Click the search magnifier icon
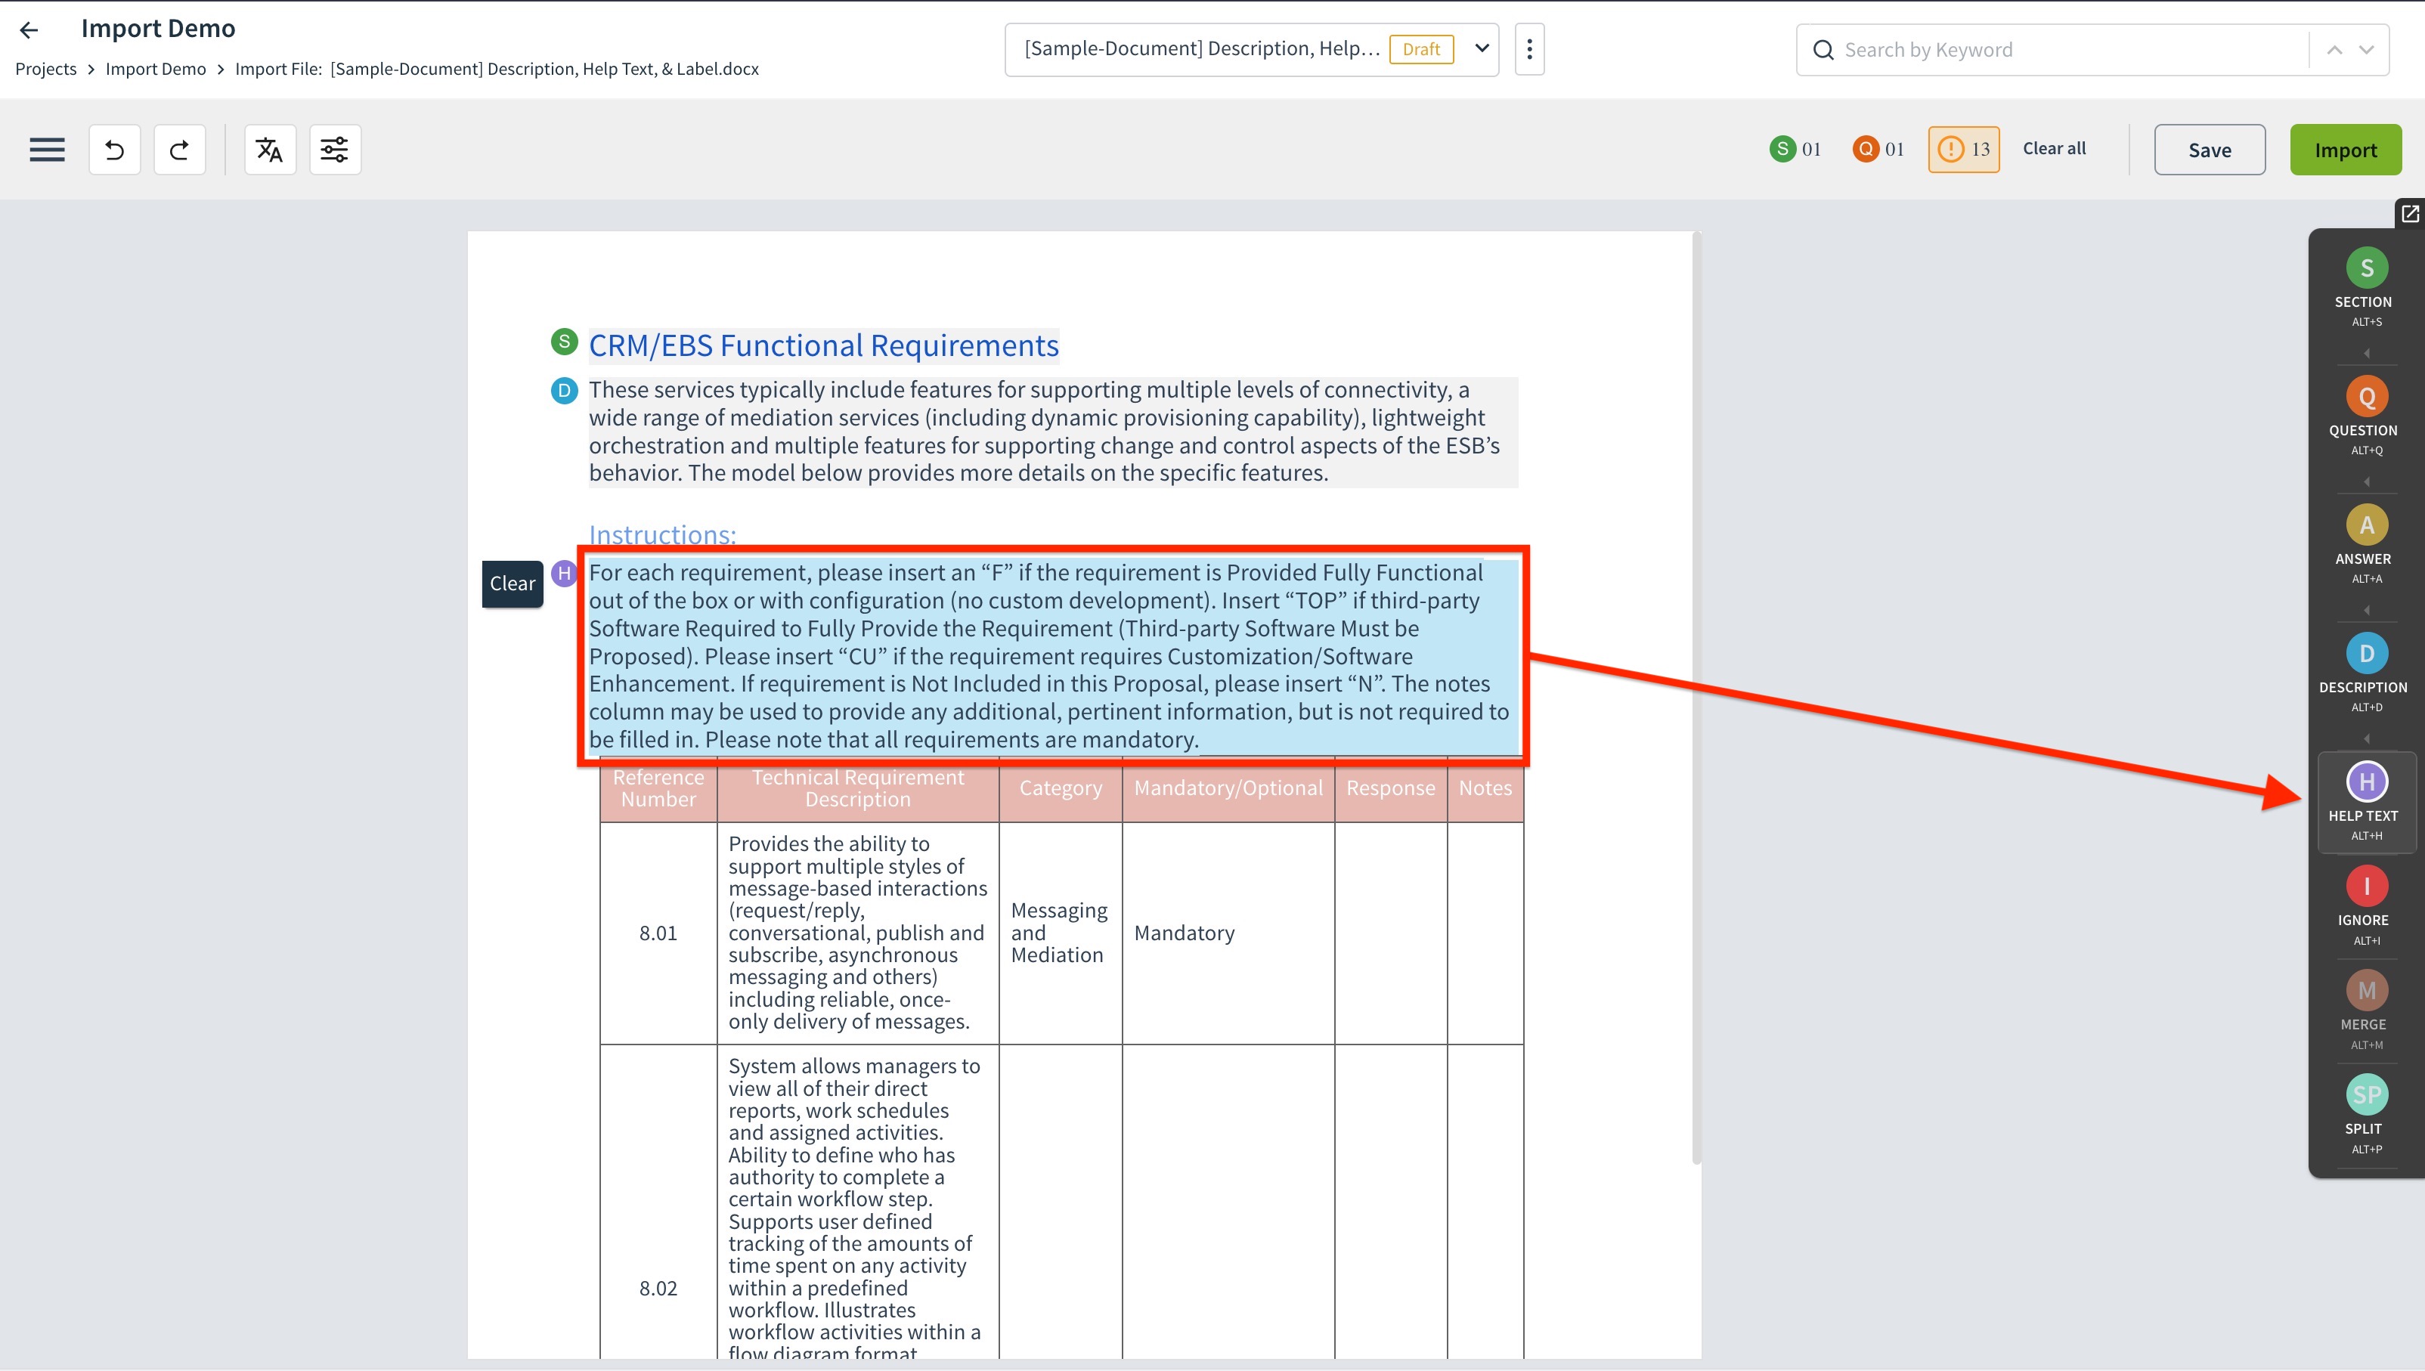The width and height of the screenshot is (2425, 1371). (x=1823, y=50)
